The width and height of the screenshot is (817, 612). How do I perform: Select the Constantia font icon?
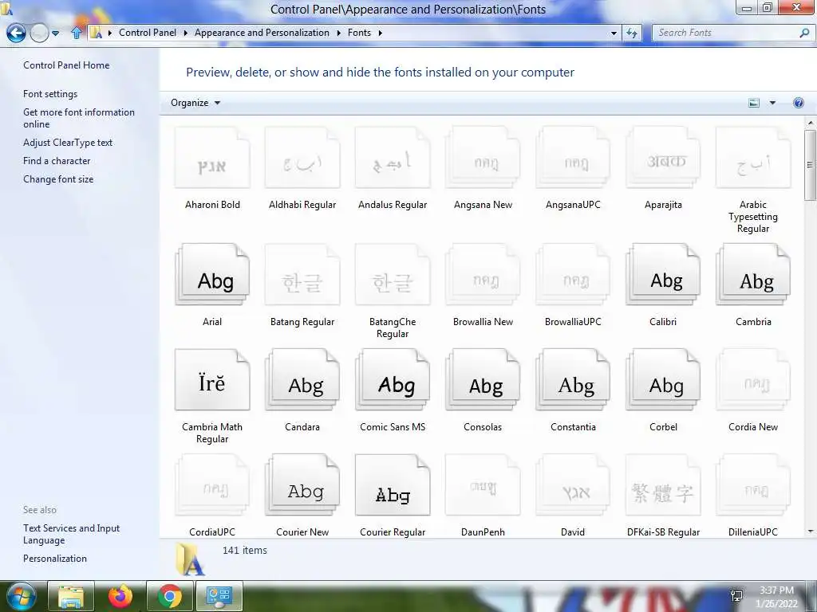pyautogui.click(x=573, y=380)
